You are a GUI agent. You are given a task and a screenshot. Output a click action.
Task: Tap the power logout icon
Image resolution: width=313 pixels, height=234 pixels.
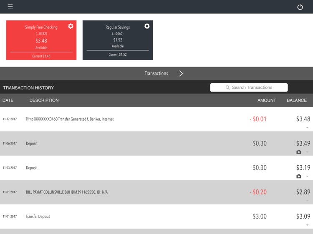(x=300, y=7)
